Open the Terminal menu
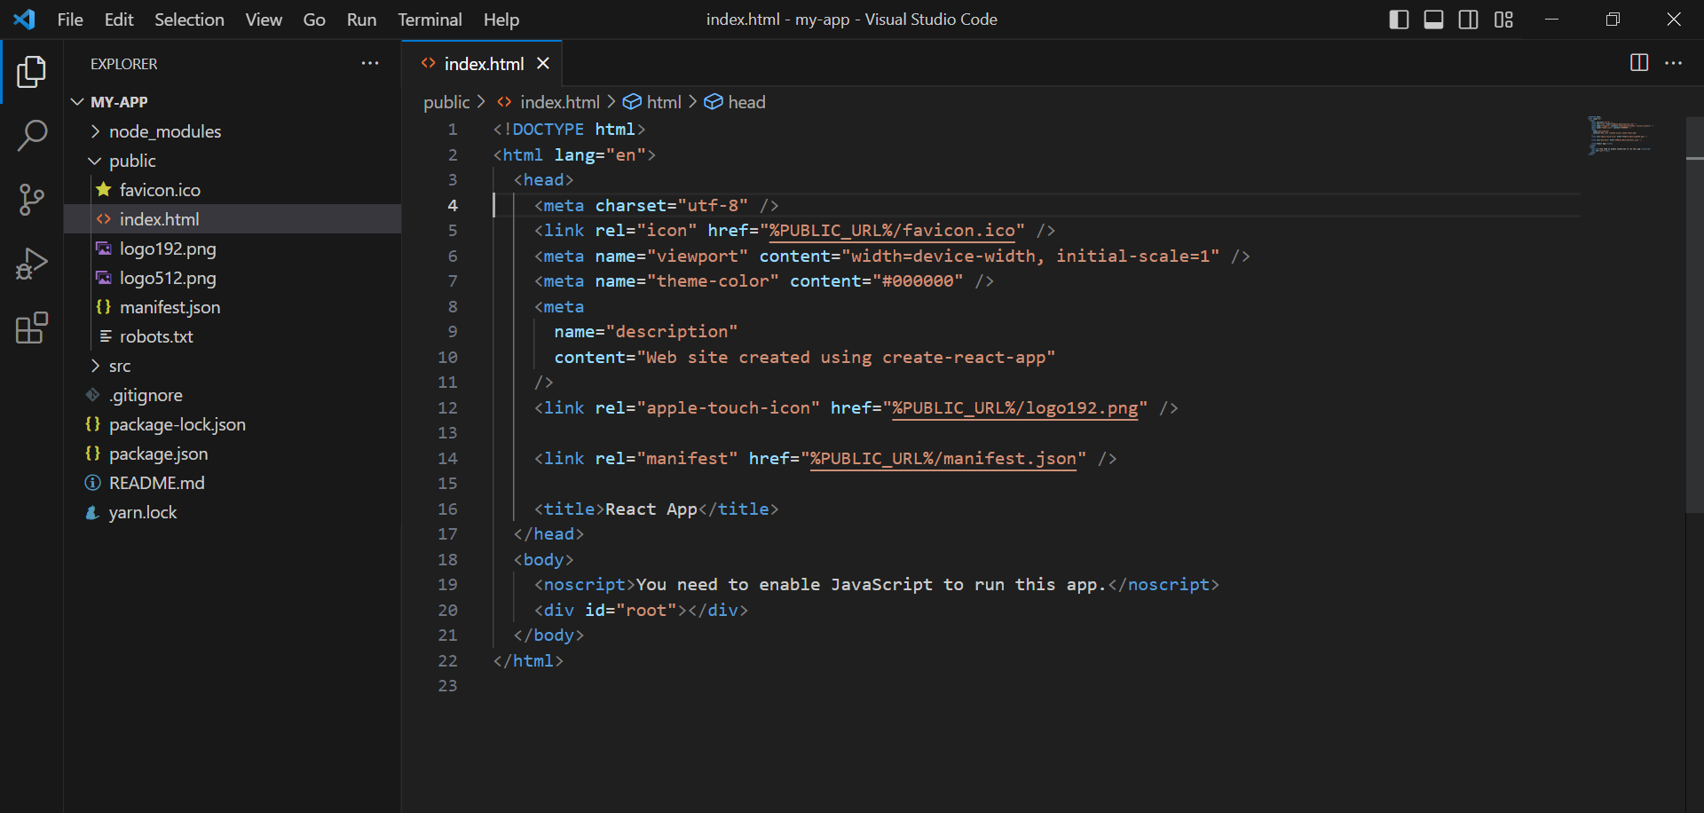 click(x=430, y=20)
